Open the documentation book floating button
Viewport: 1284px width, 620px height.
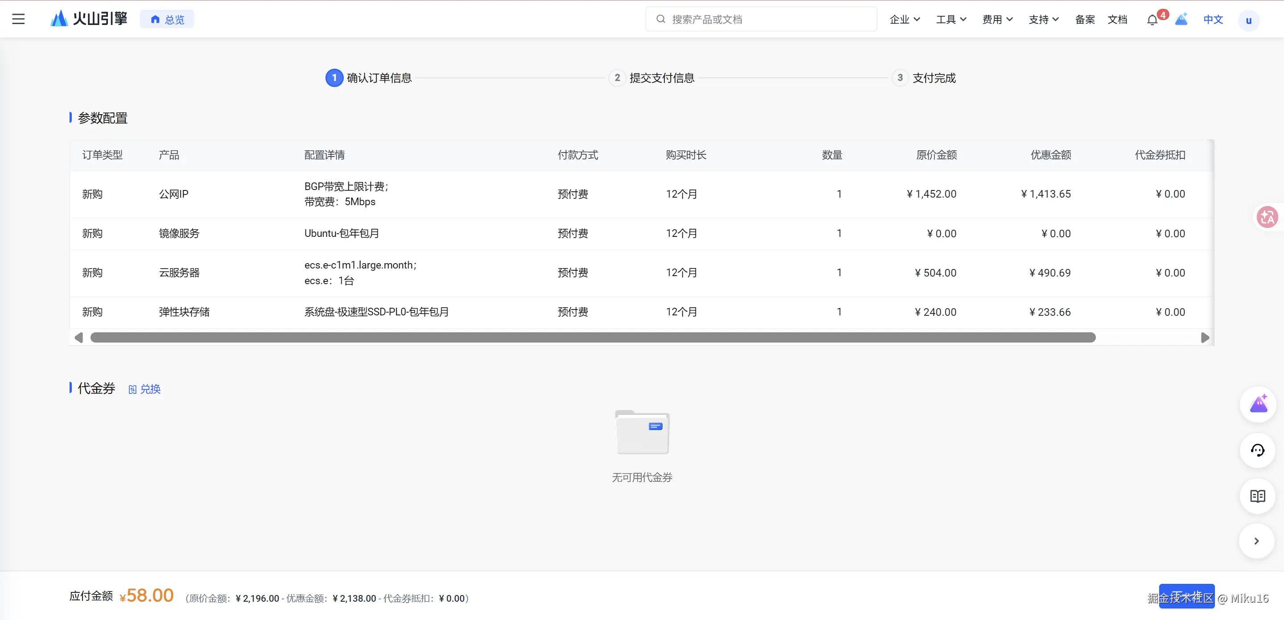point(1257,496)
